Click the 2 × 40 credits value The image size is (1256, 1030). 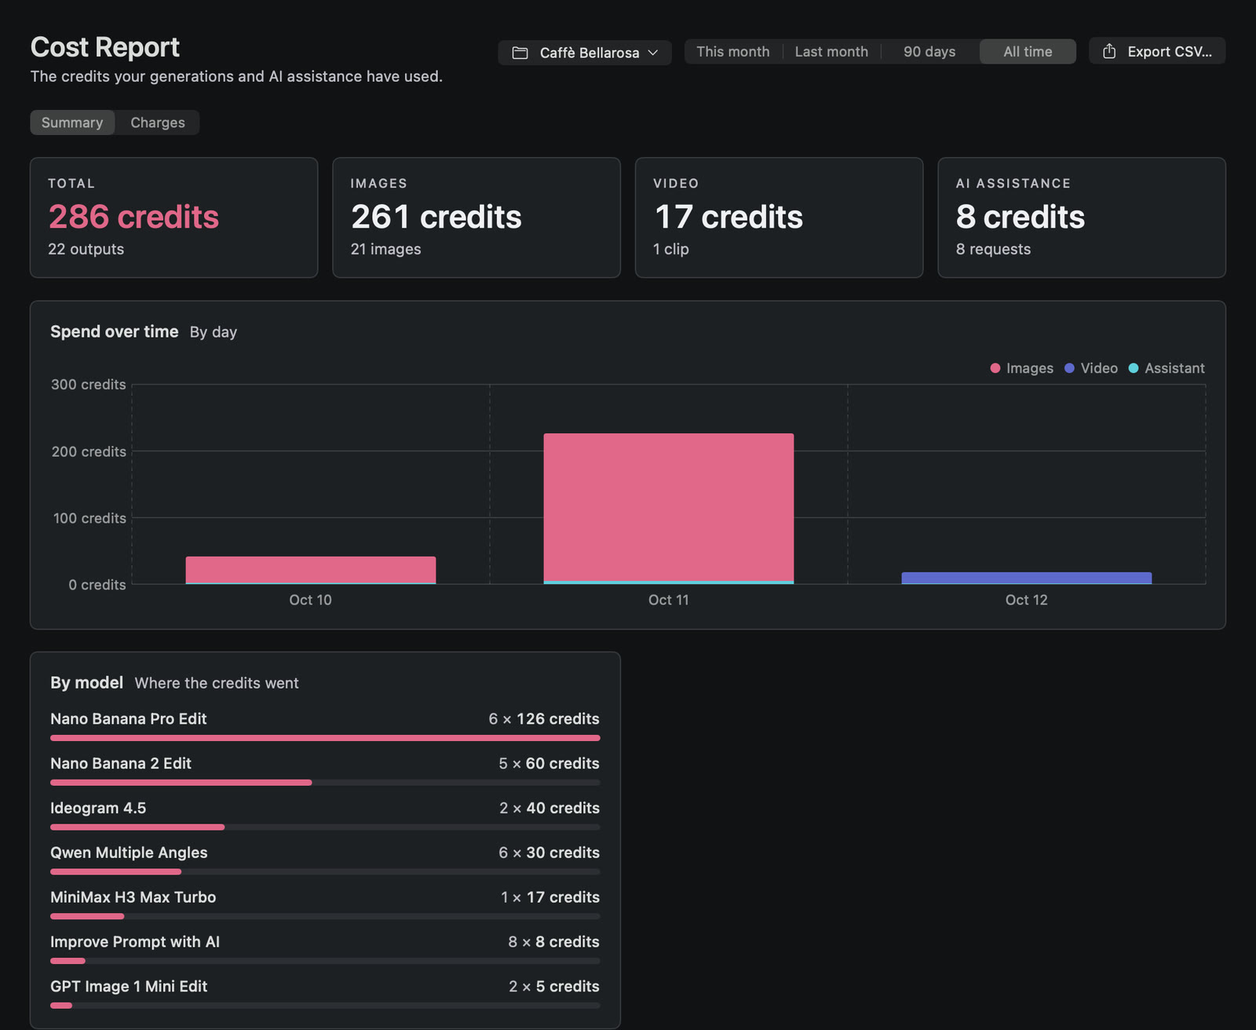point(549,808)
